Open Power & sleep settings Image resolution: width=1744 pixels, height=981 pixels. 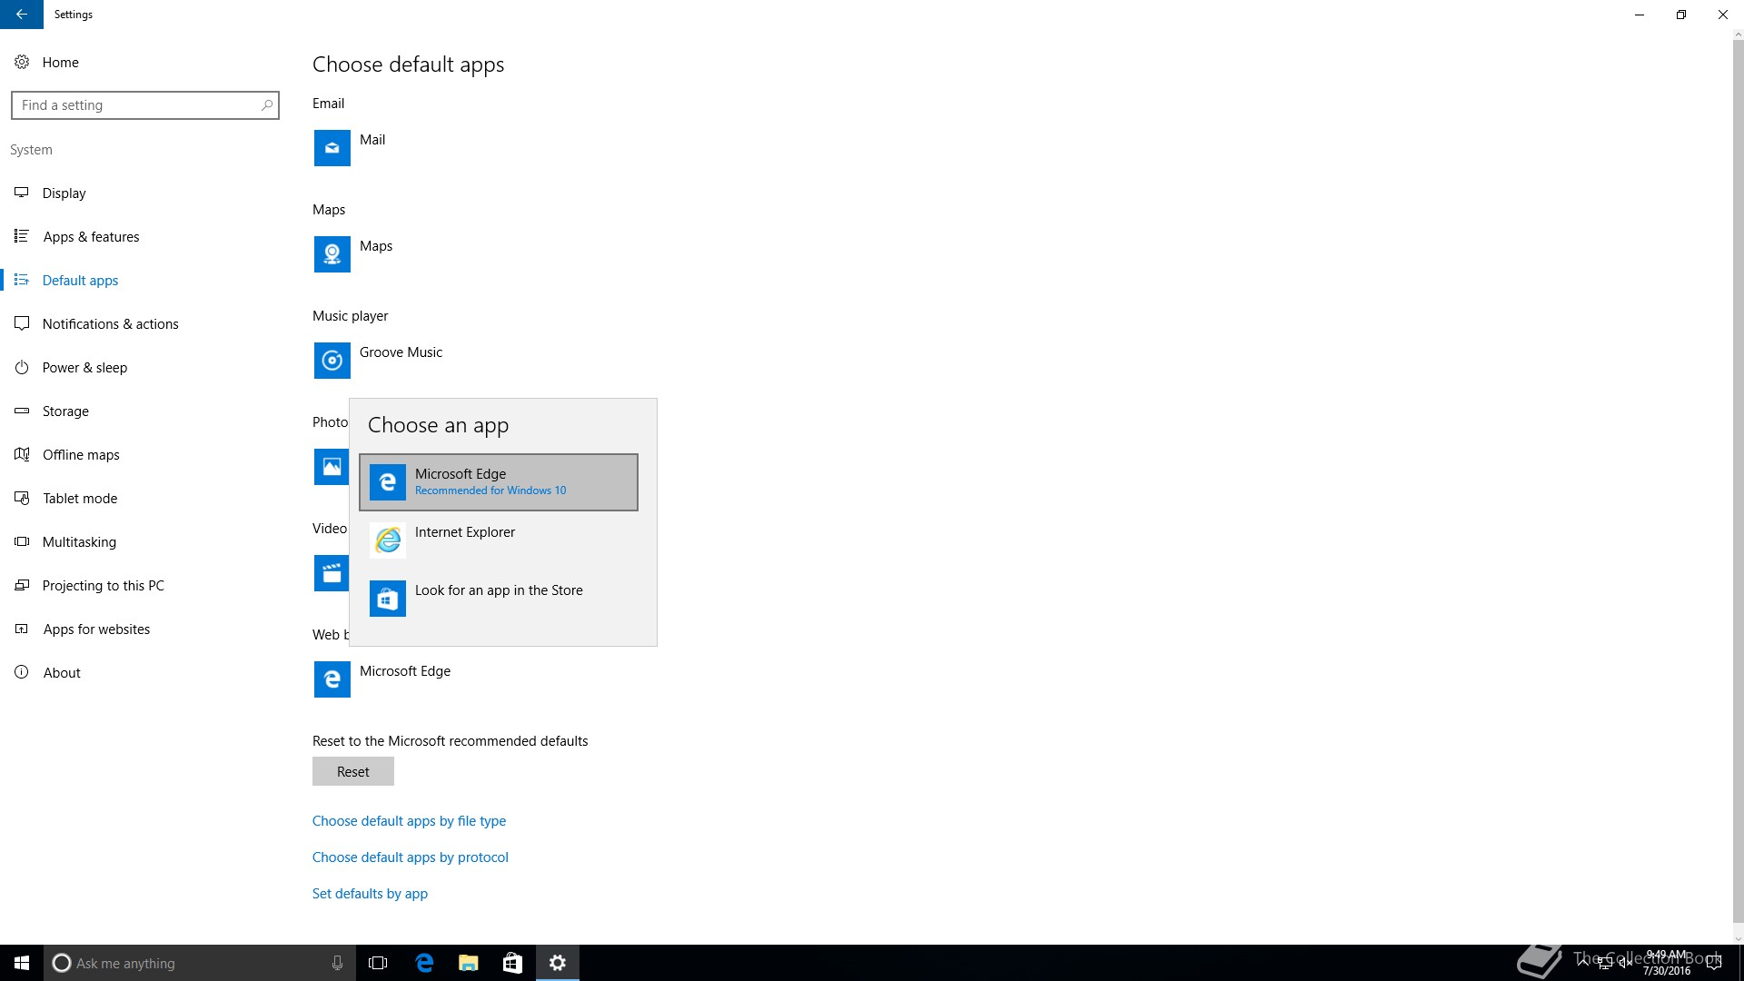coord(84,367)
